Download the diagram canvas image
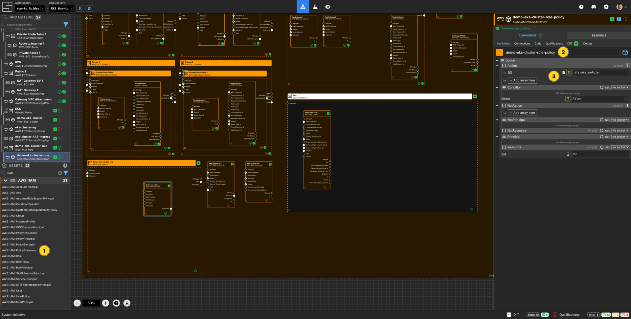This screenshot has width=631, height=319. click(127, 303)
